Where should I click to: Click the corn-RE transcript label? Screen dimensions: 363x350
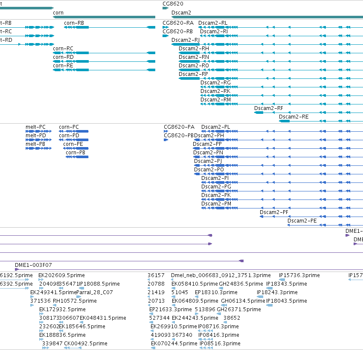[x=63, y=66]
